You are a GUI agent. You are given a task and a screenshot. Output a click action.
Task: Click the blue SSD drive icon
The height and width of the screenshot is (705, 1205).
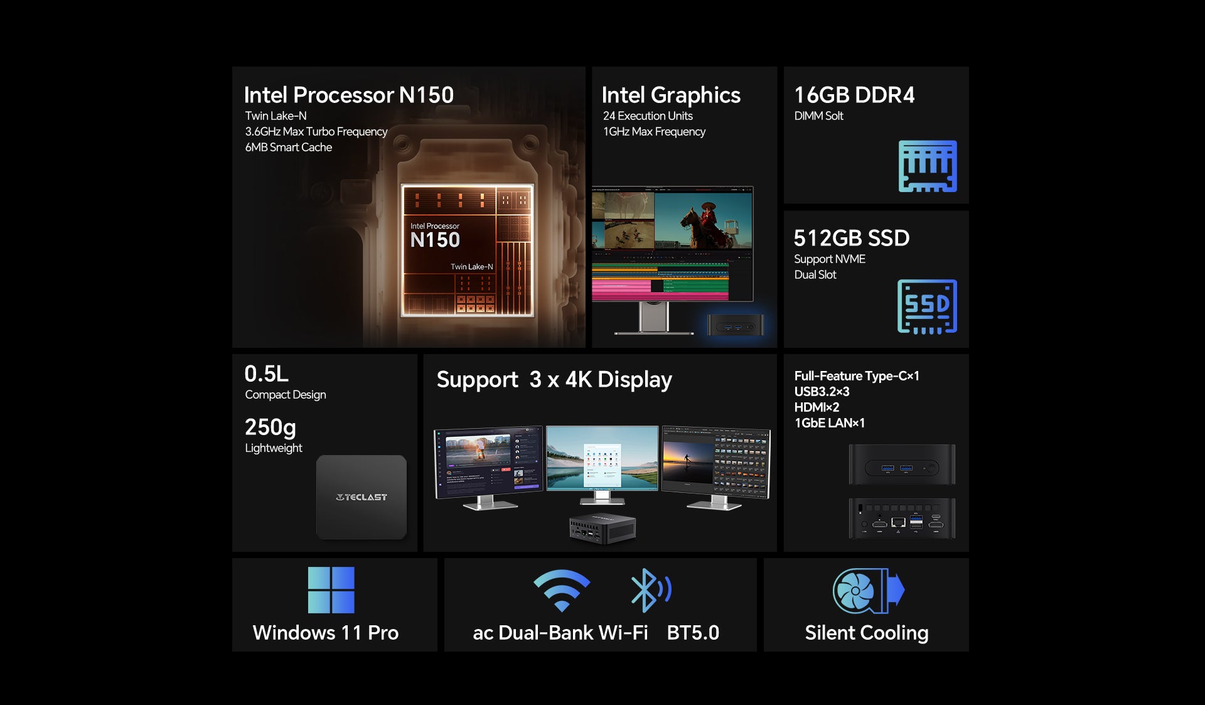point(927,306)
